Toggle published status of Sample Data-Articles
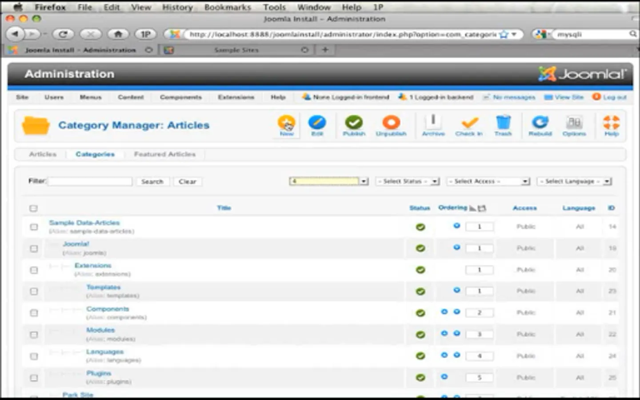This screenshot has height=400, width=640. point(420,227)
